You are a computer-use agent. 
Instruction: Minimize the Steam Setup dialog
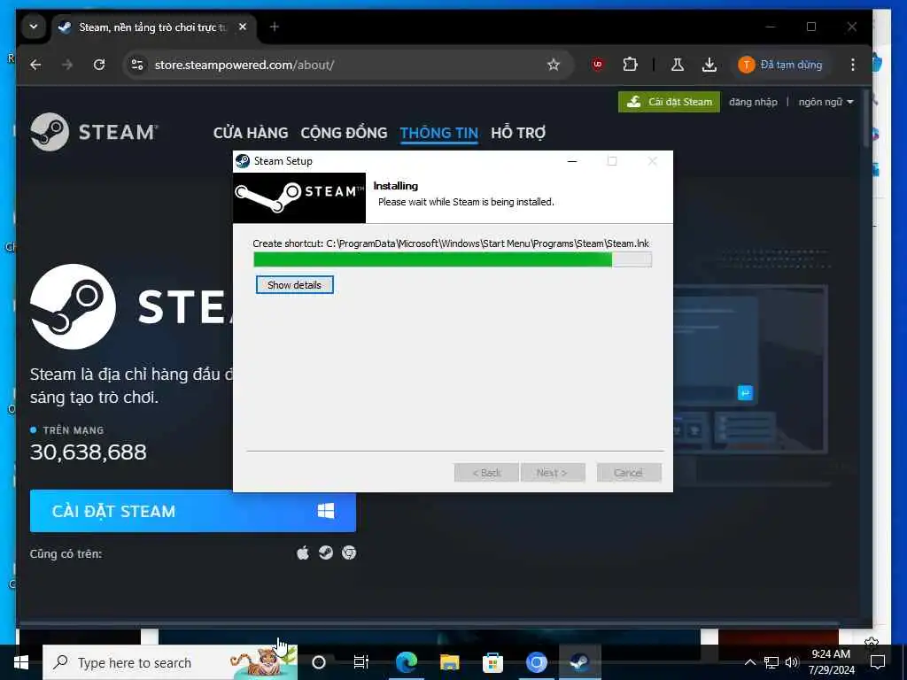[572, 161]
